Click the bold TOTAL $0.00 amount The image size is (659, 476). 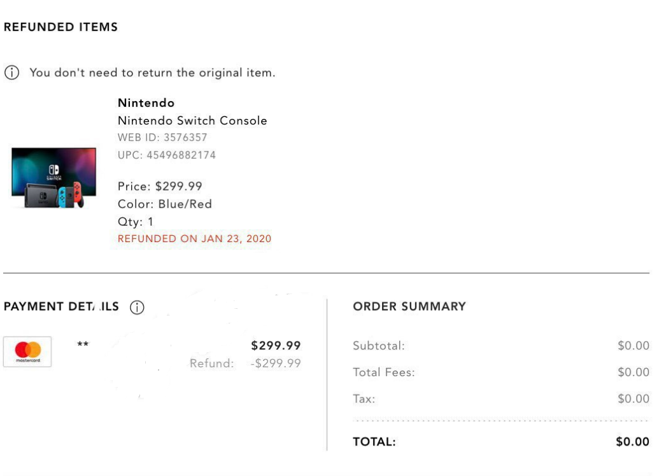coord(632,442)
